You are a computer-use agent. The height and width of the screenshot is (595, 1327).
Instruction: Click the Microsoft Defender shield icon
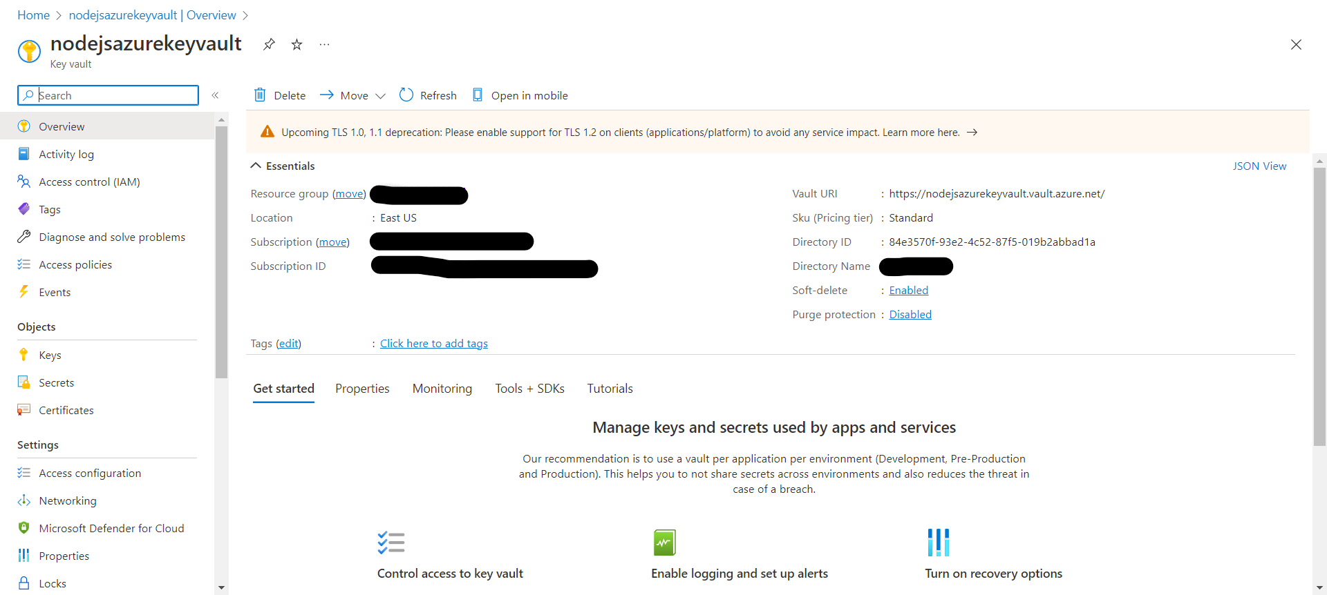point(24,528)
